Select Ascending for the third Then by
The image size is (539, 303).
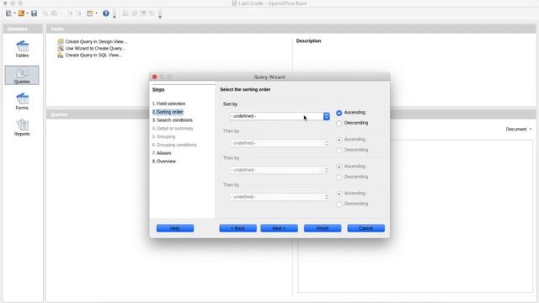[x=339, y=194]
